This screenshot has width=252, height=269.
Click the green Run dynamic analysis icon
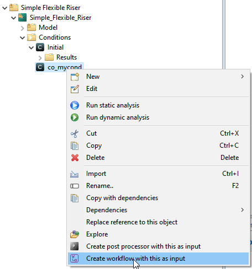click(75, 117)
